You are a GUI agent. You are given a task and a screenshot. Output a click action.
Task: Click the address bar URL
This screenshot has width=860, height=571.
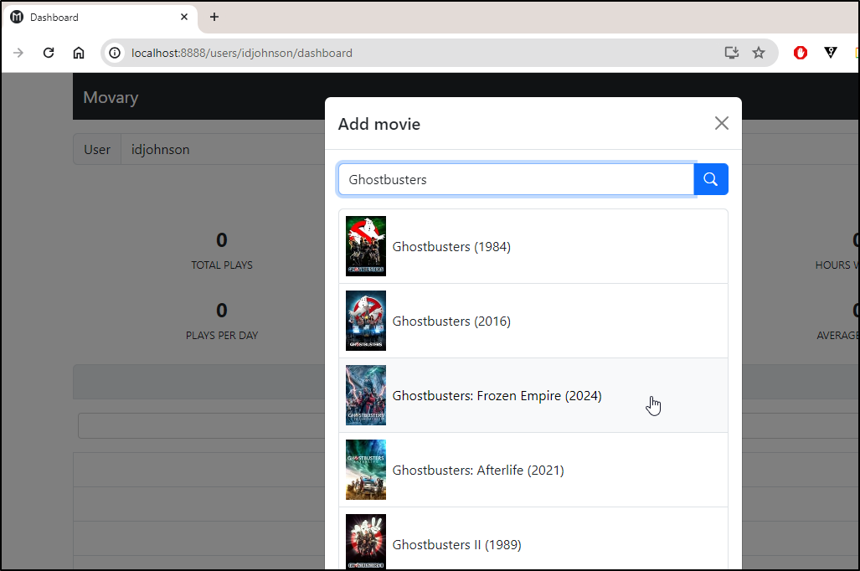pyautogui.click(x=242, y=53)
